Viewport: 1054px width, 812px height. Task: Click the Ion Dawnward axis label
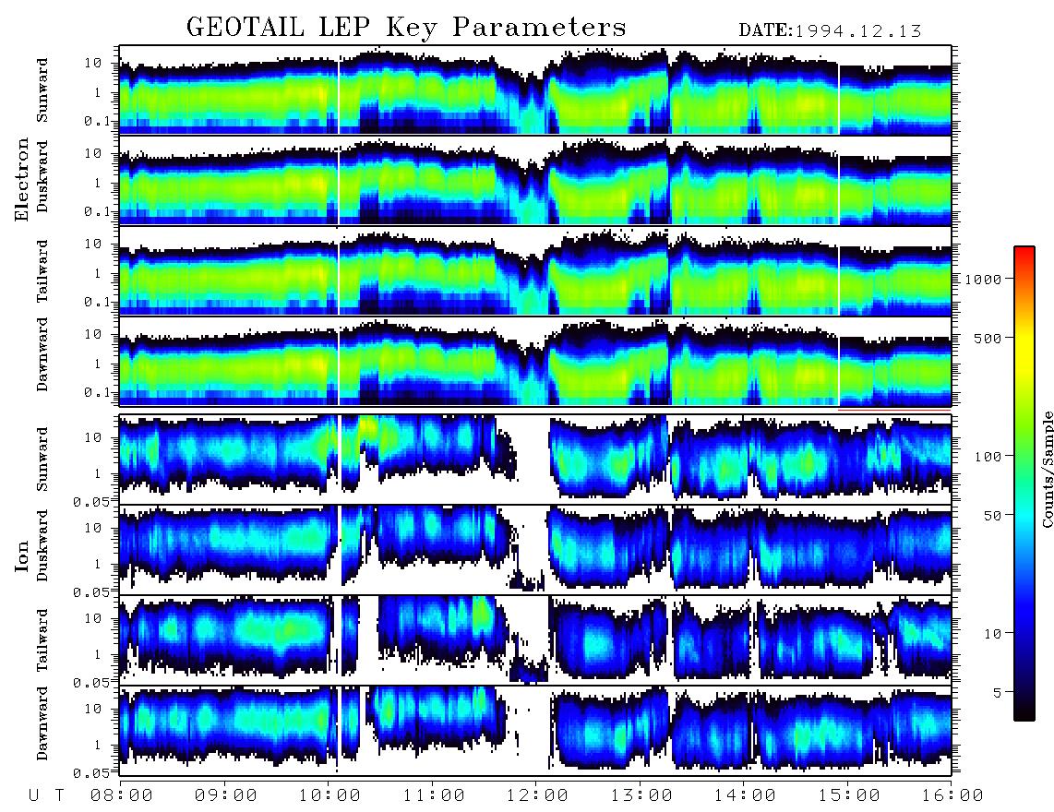coord(42,722)
